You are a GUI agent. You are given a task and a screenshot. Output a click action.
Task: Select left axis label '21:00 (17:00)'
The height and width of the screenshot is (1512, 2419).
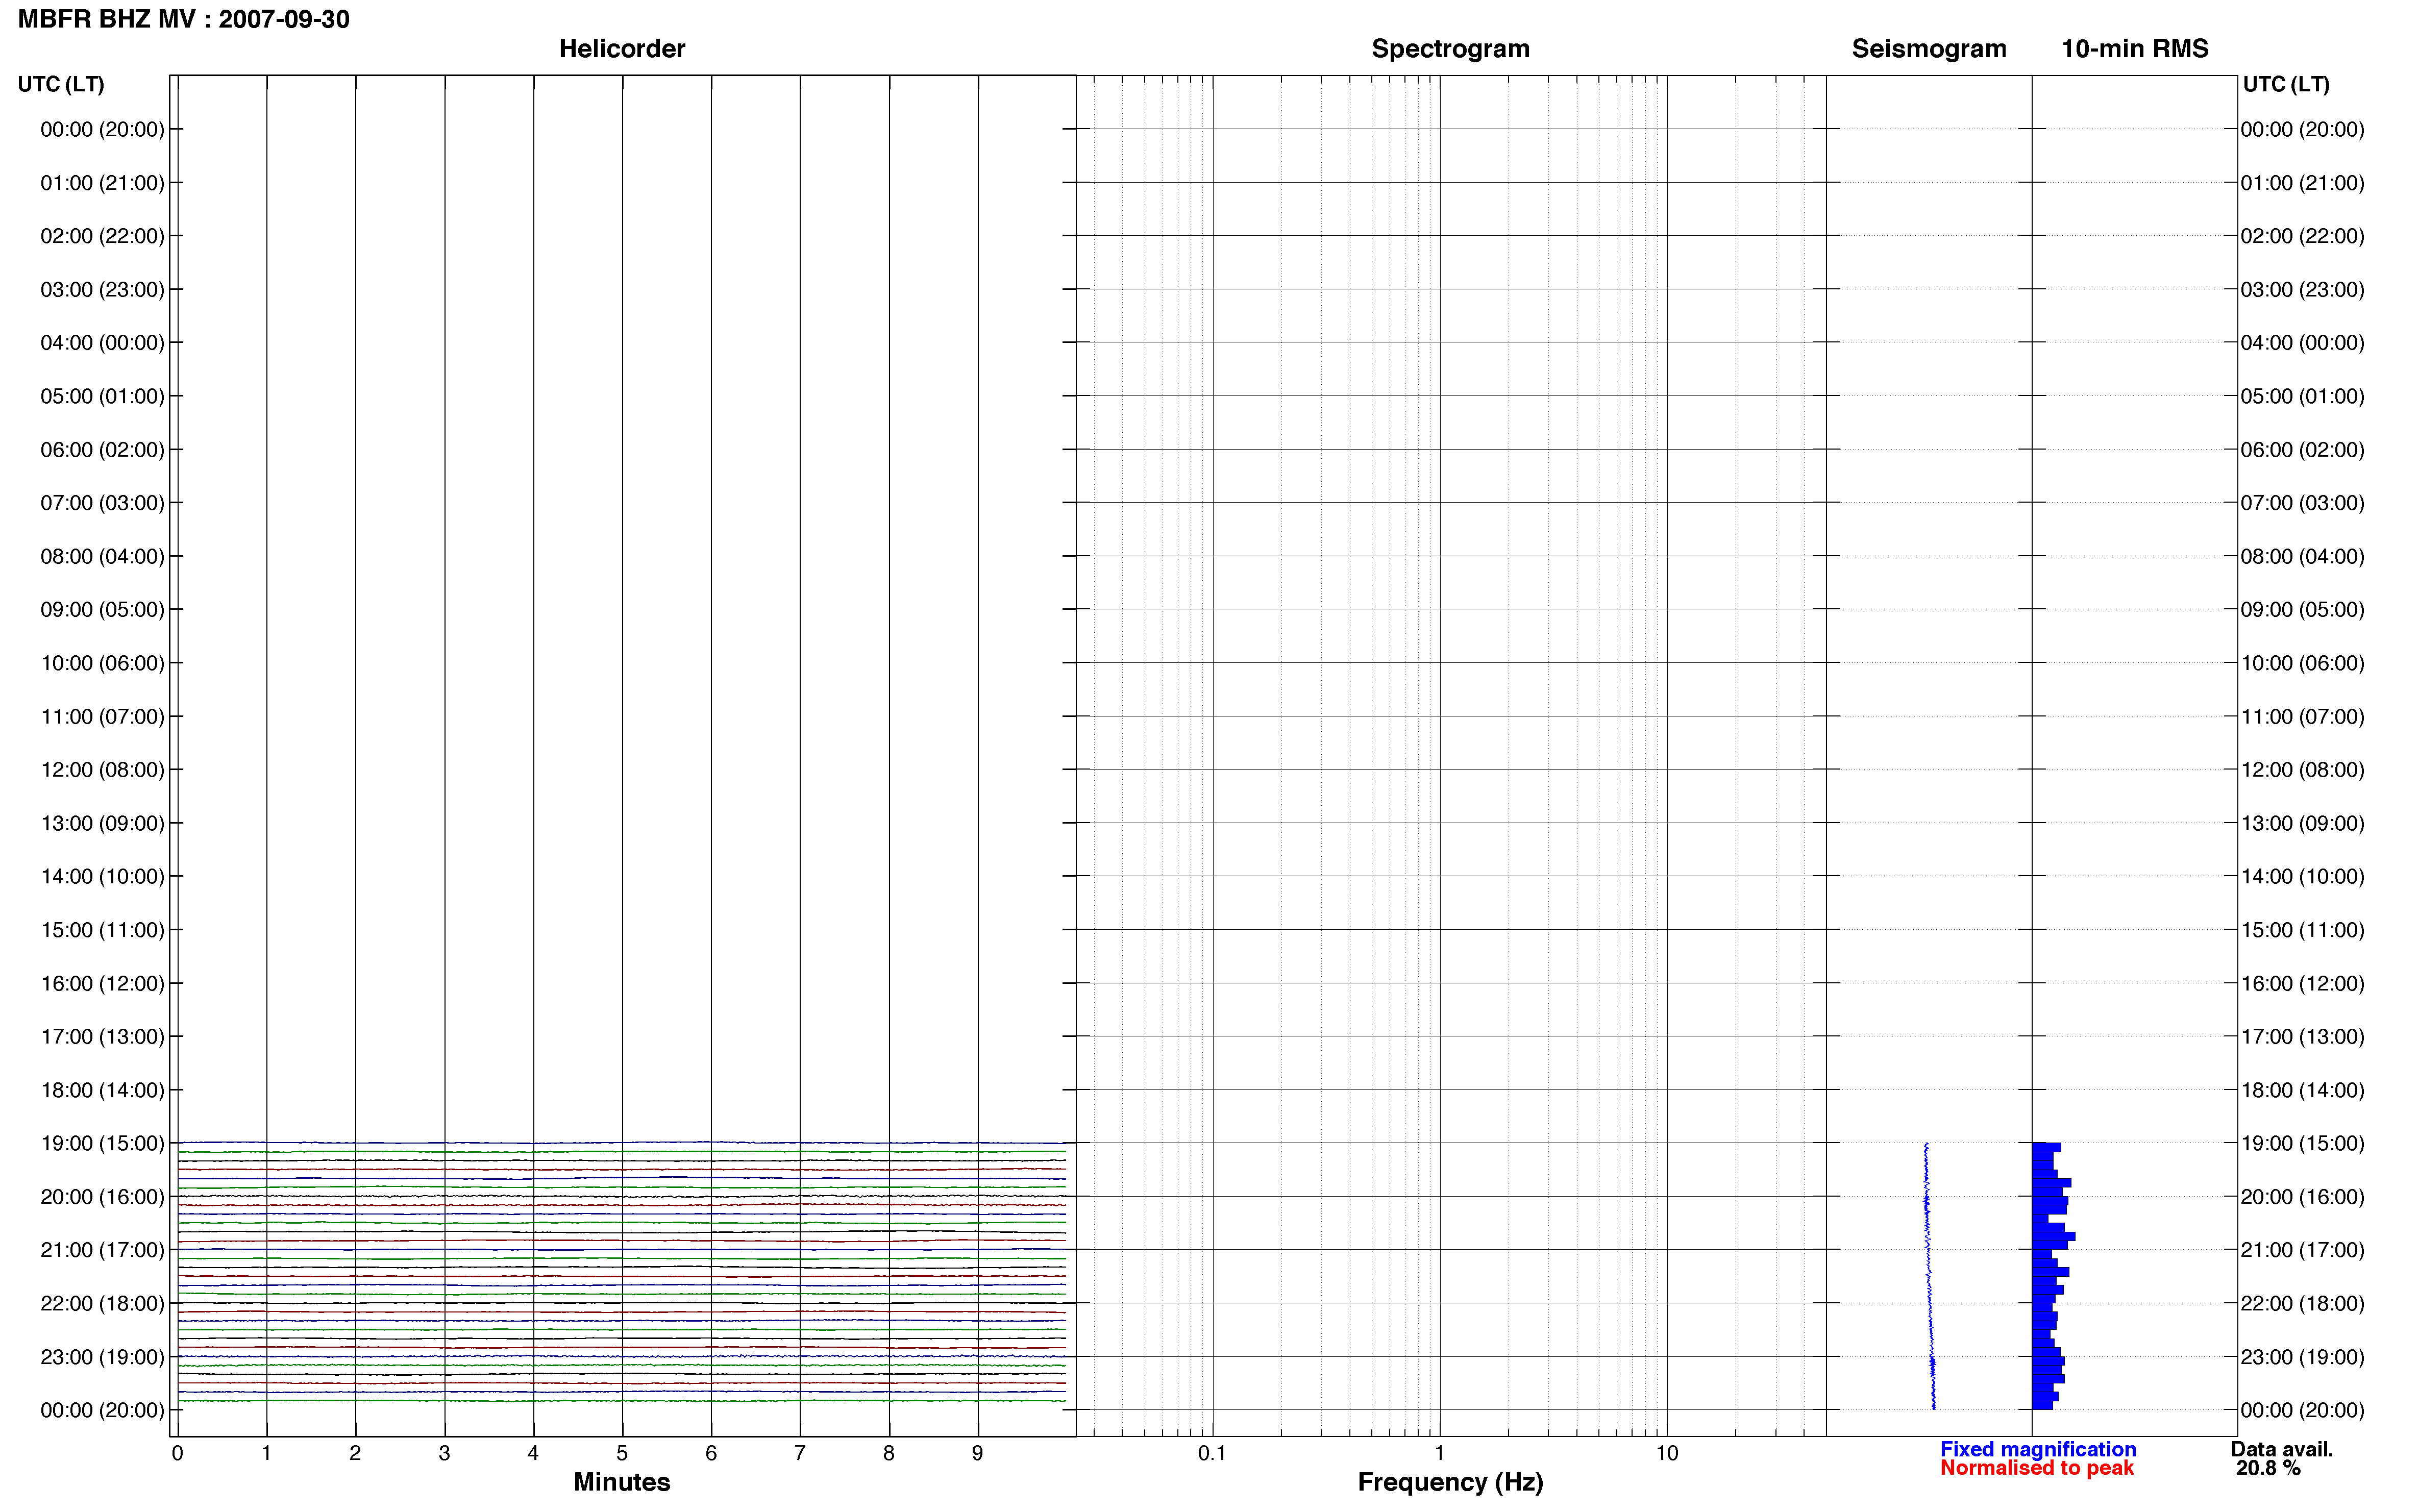pos(102,1250)
